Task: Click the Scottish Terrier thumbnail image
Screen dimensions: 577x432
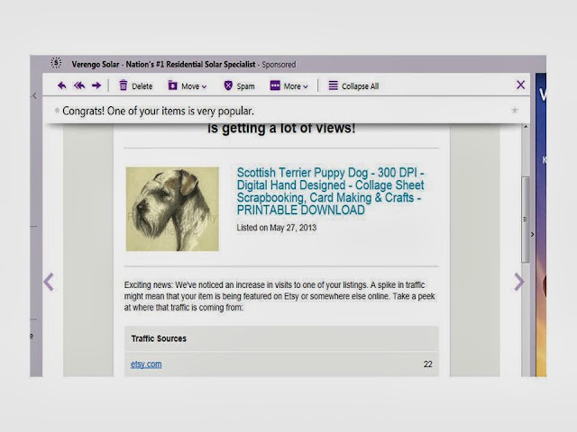Action: click(172, 209)
